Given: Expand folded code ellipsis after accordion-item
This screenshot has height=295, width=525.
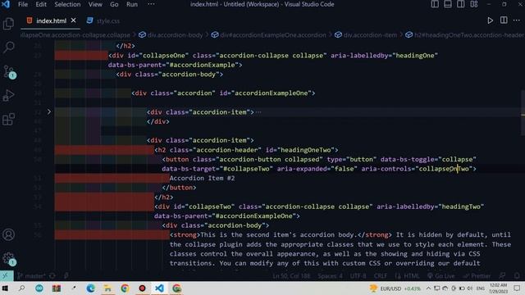Looking at the screenshot, I should [x=258, y=112].
